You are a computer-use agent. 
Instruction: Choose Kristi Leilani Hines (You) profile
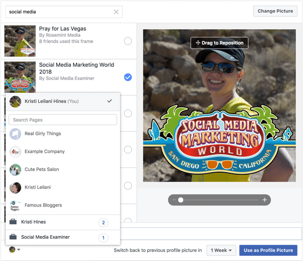(63, 101)
